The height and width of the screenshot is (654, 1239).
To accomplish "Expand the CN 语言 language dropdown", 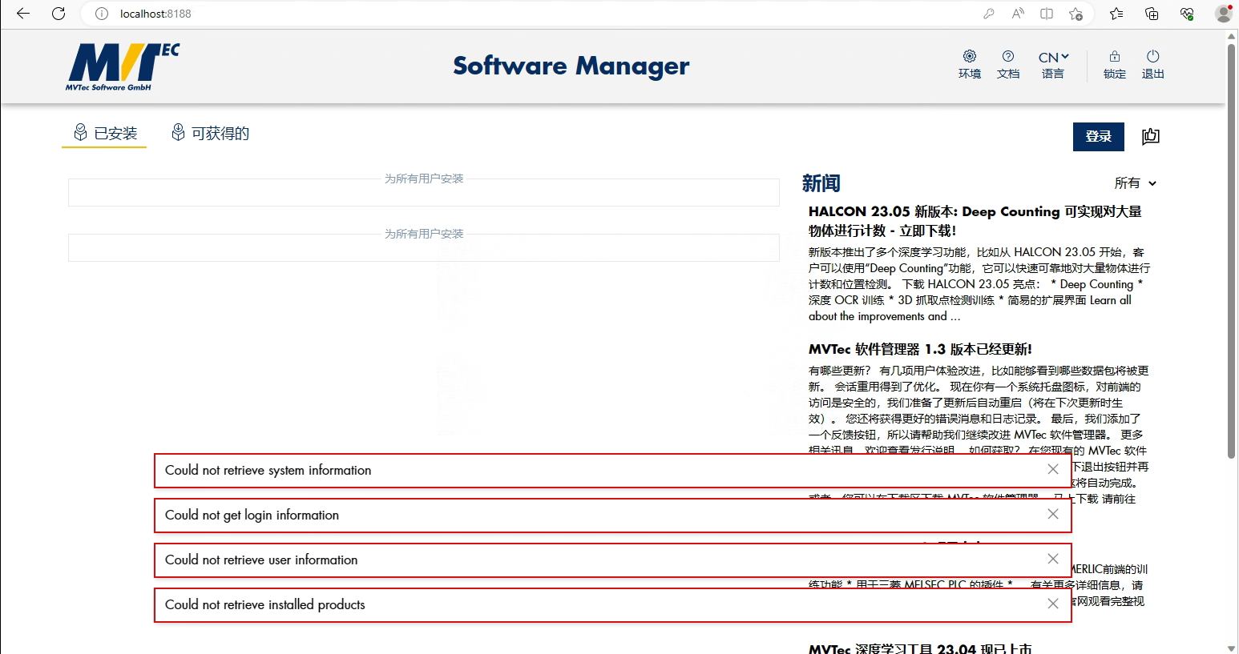I will 1053,64.
